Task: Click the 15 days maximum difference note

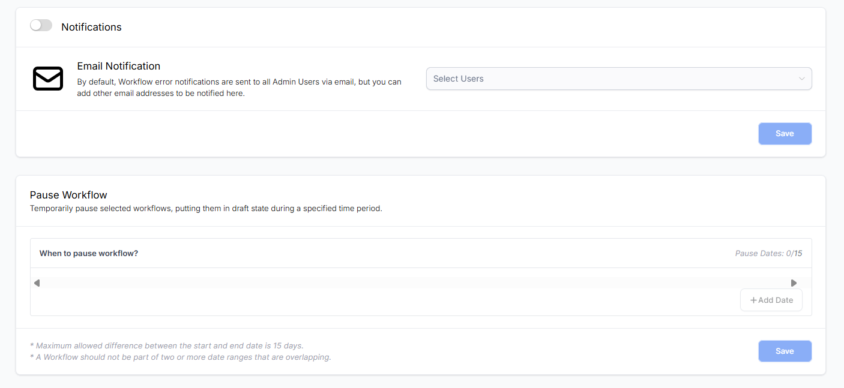Action: point(167,346)
